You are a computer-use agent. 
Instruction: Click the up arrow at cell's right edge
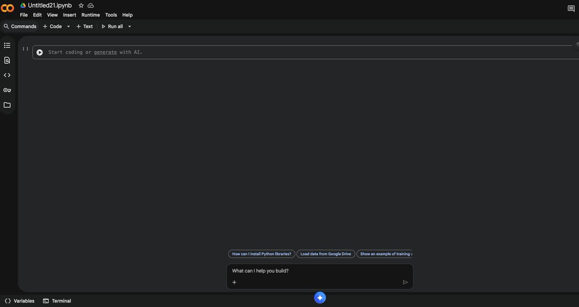pyautogui.click(x=577, y=44)
